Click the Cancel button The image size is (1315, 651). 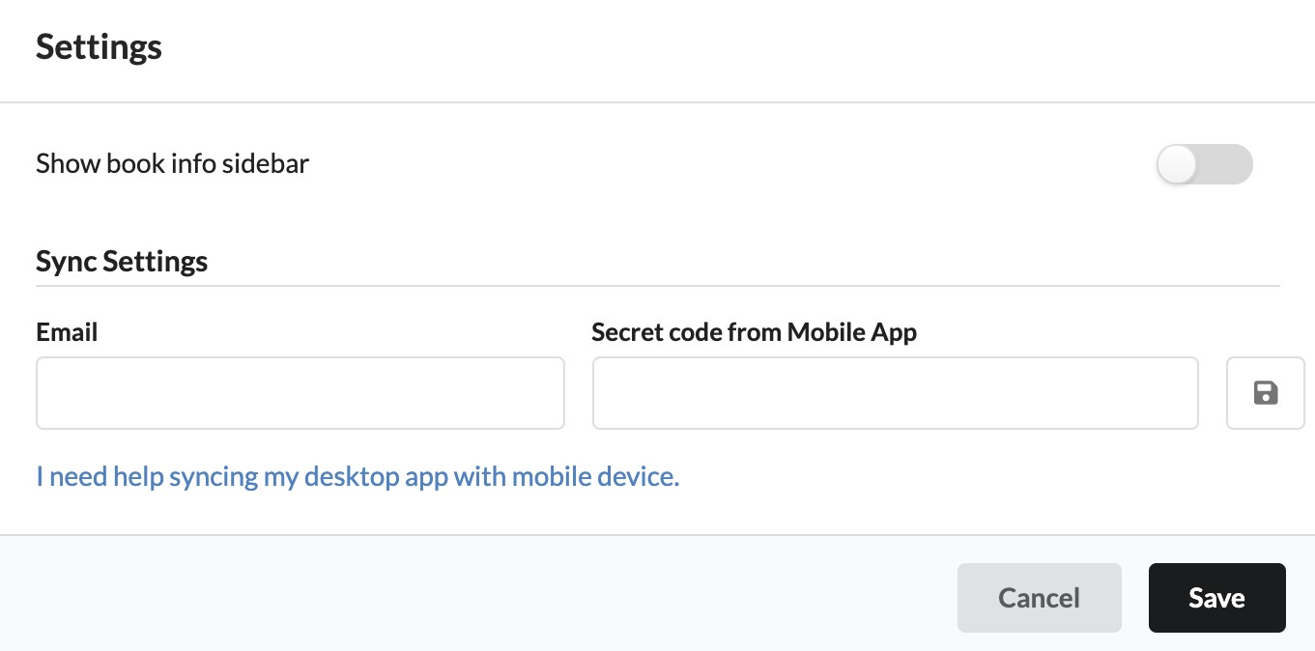(1040, 598)
